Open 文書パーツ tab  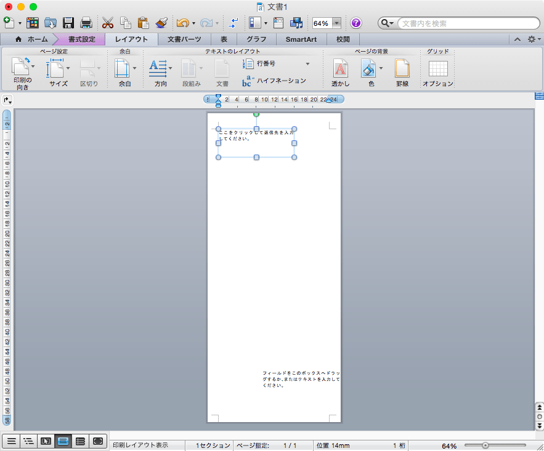point(184,39)
